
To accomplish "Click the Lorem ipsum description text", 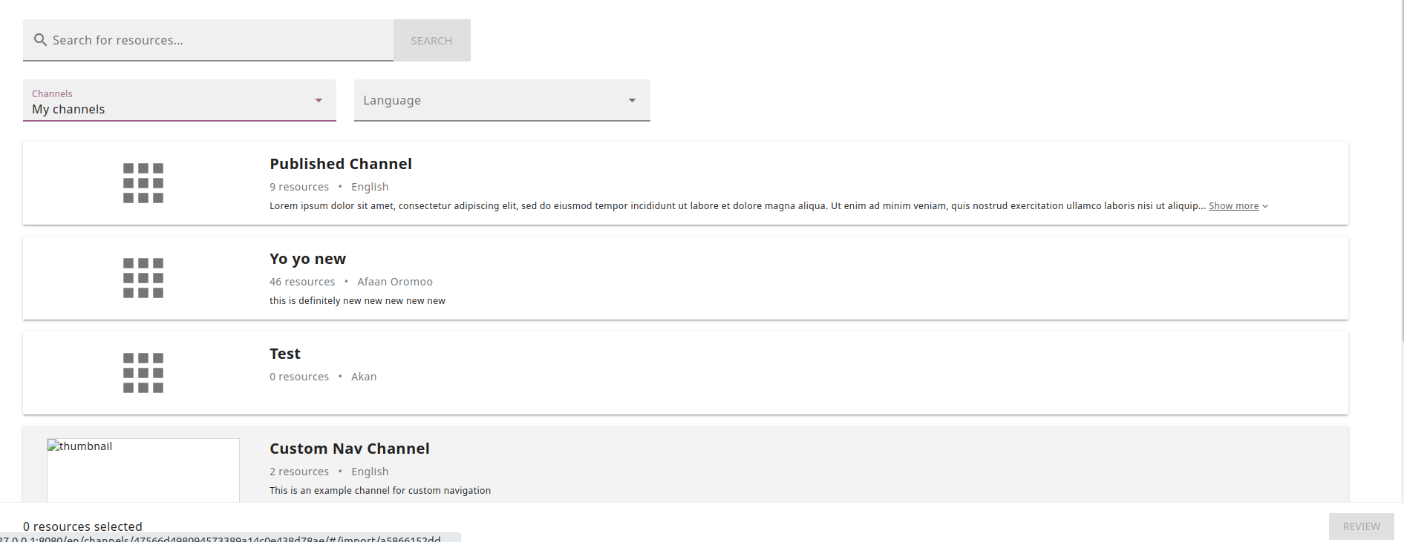I will coord(738,206).
